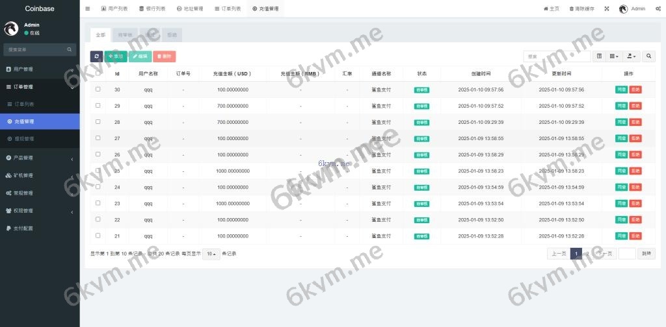Click the sidebar menu search icon

[70, 49]
